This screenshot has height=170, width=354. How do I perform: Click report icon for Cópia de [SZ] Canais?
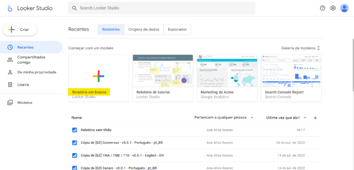(x=75, y=168)
